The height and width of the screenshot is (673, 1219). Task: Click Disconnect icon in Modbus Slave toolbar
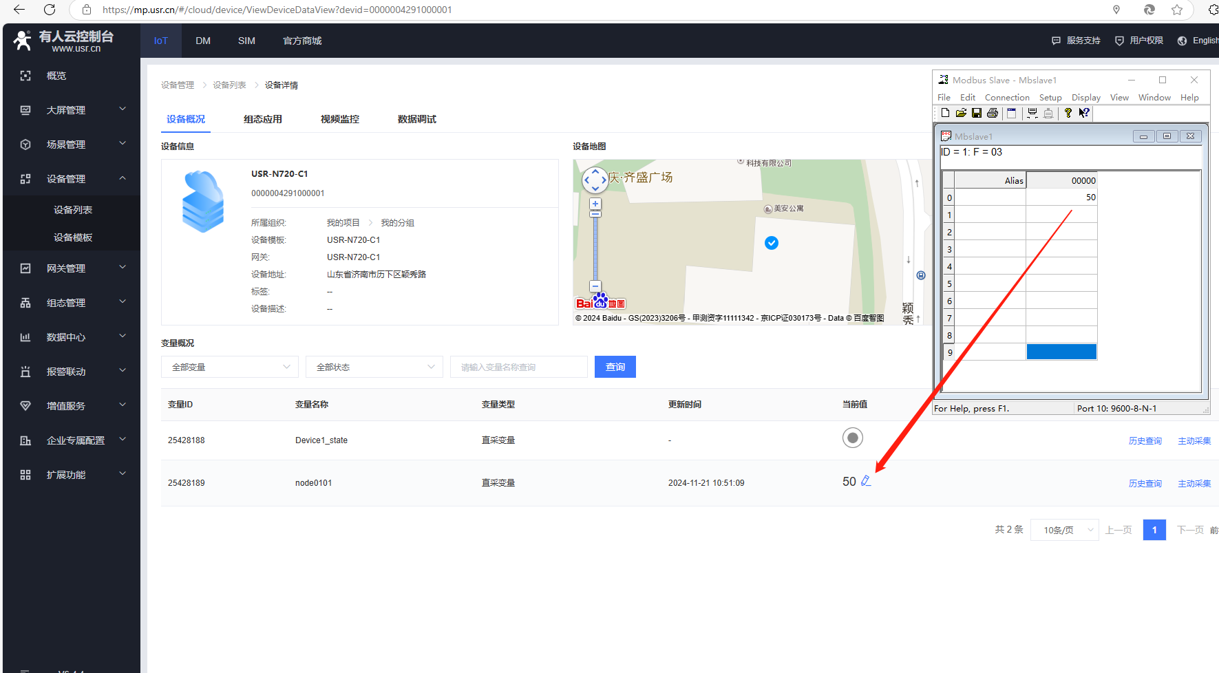(1048, 113)
